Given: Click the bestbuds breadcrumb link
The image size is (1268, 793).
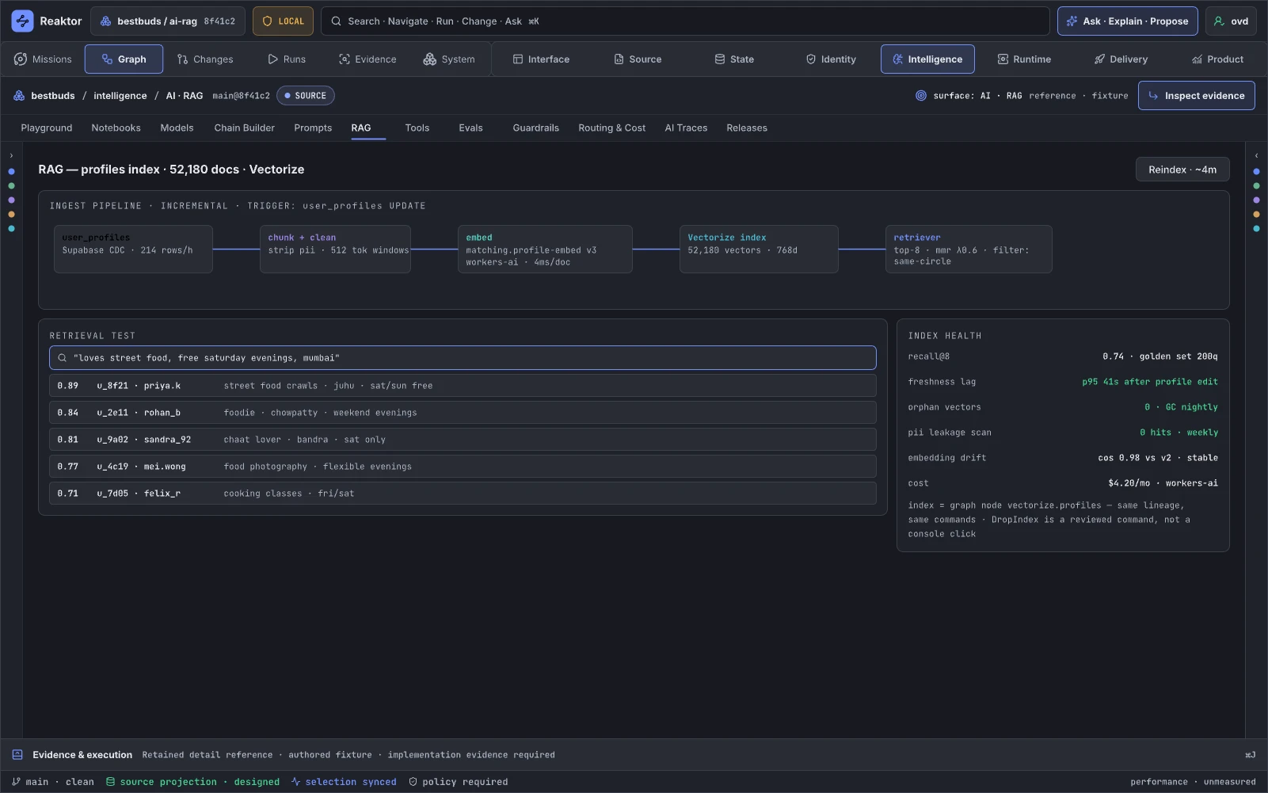Looking at the screenshot, I should [x=52, y=96].
